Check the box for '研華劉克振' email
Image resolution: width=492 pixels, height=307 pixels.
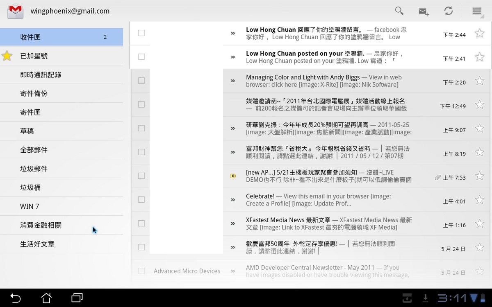tap(141, 128)
